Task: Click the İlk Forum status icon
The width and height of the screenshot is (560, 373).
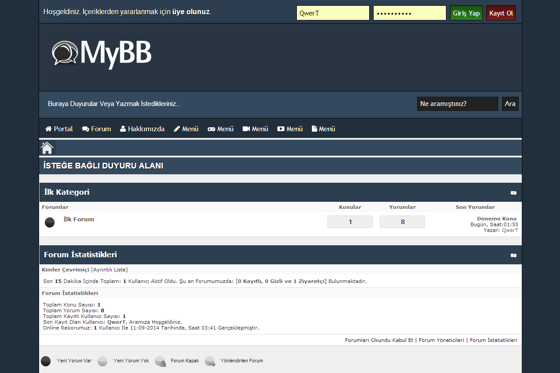Action: pos(50,222)
